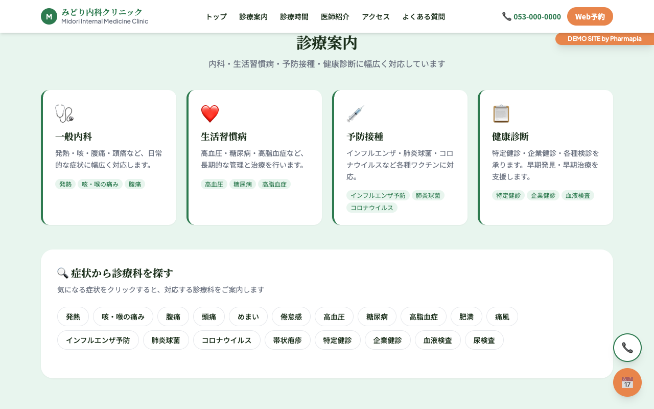Click the phone receiver icon next to 053-000-0000
The width and height of the screenshot is (654, 409).
(507, 16)
